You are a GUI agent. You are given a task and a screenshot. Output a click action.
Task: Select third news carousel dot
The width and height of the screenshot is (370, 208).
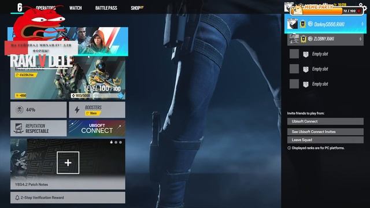coord(120,143)
